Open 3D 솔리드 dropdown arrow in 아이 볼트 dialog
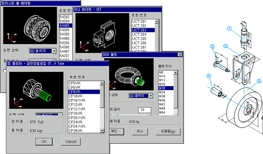 pyautogui.click(x=151, y=96)
